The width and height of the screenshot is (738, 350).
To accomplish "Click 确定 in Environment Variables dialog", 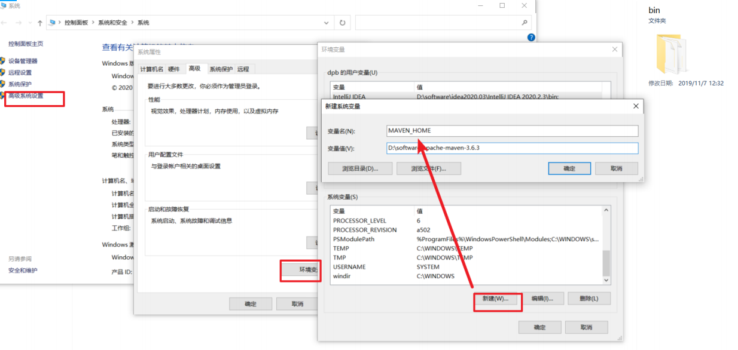I will [539, 327].
